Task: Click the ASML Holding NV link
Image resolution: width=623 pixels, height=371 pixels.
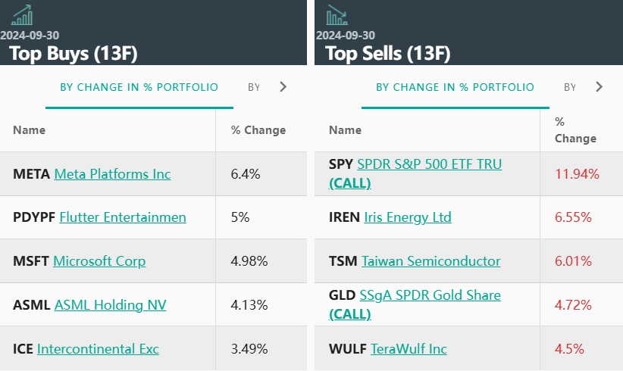Action: click(110, 305)
